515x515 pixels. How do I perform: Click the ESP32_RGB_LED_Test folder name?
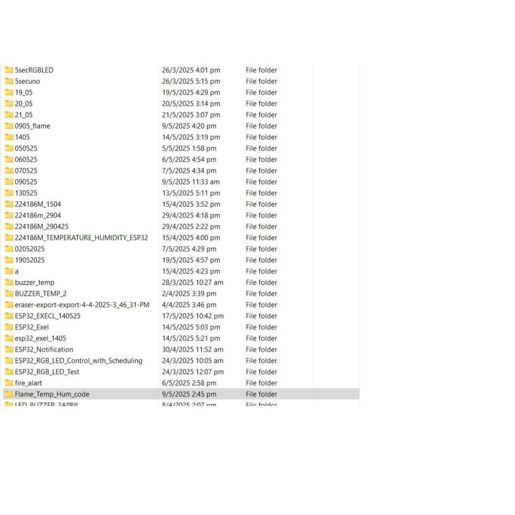47,372
